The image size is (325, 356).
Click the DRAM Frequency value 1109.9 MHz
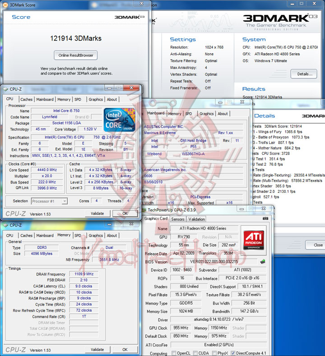click(x=84, y=274)
